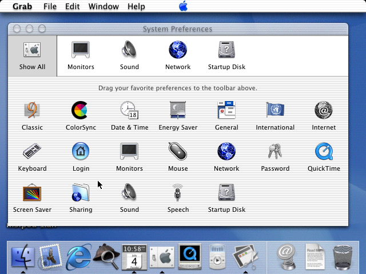Open the Edit menu
Screen dimensions: 366x274
tap(73, 6)
